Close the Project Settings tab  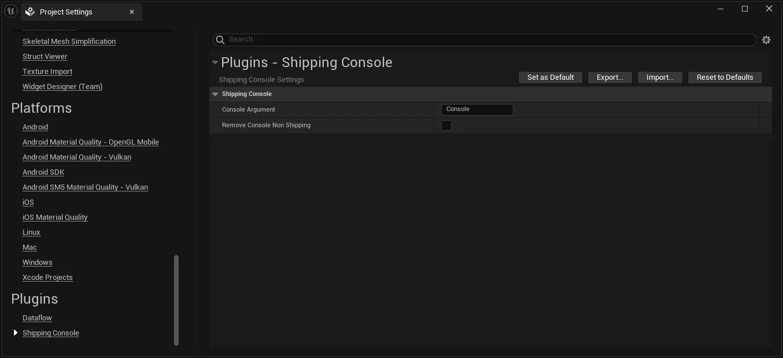click(132, 12)
